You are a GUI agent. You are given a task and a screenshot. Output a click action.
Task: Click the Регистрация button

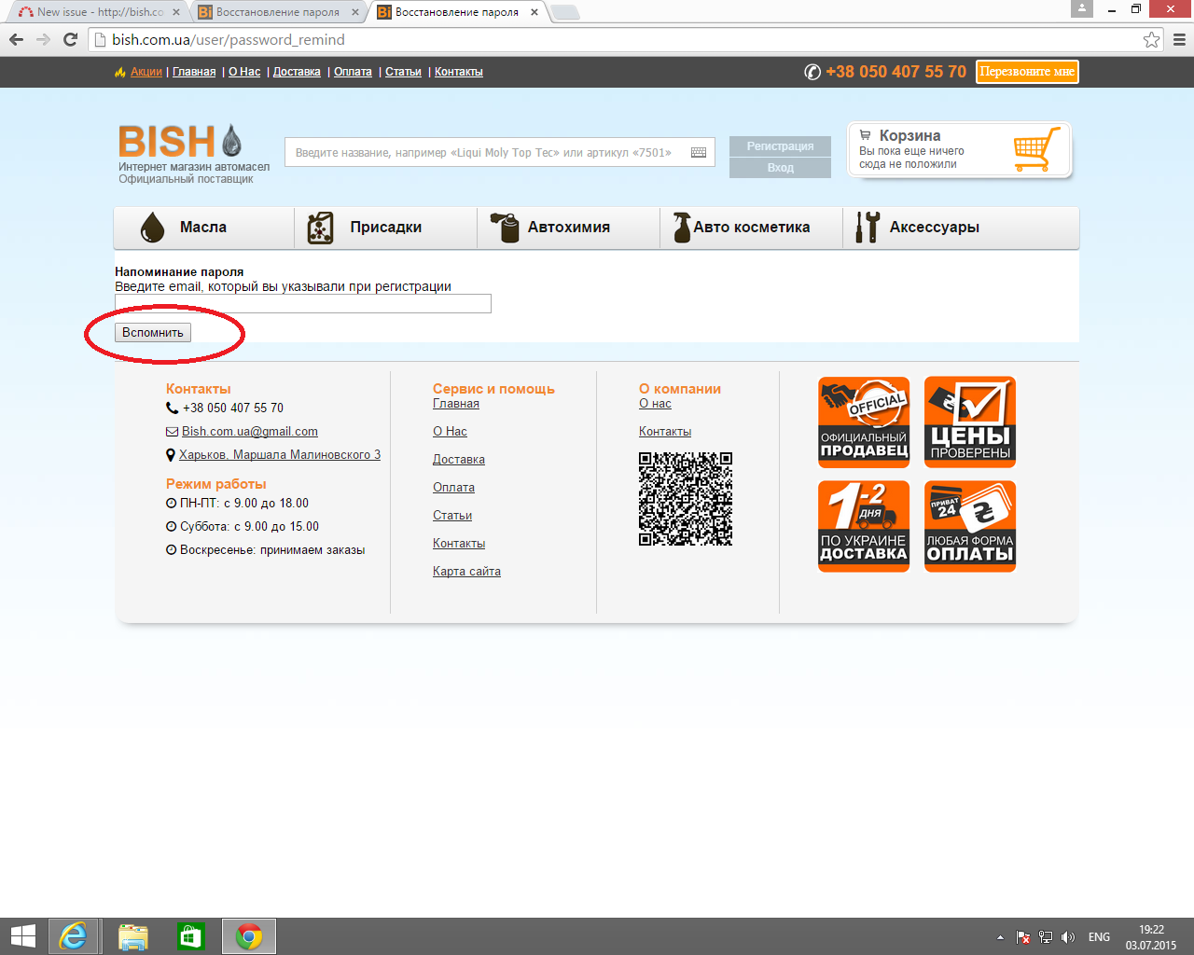pyautogui.click(x=780, y=146)
